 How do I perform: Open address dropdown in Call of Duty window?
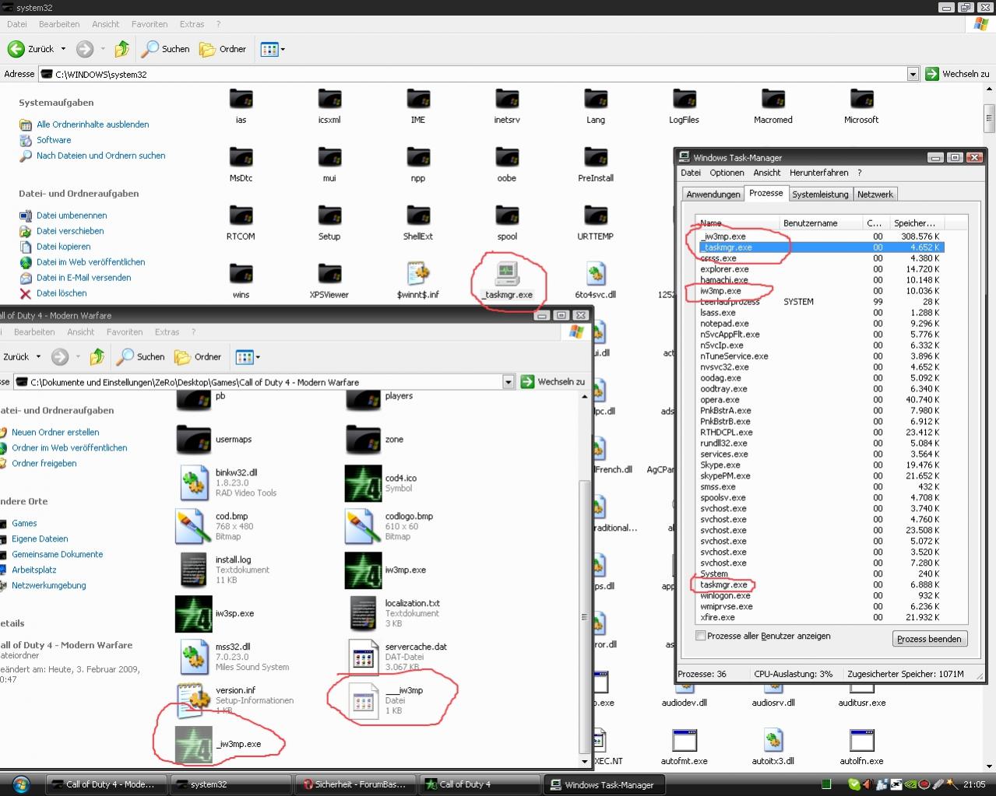coord(509,382)
